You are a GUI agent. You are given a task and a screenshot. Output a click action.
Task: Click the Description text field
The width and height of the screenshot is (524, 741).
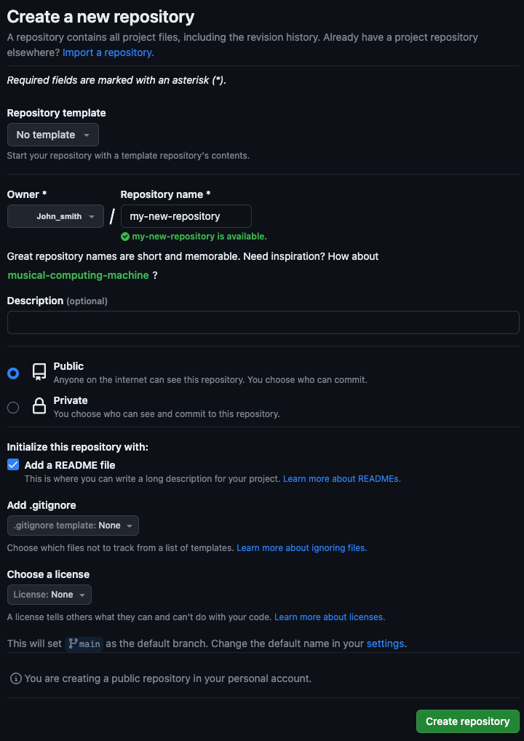pos(263,322)
